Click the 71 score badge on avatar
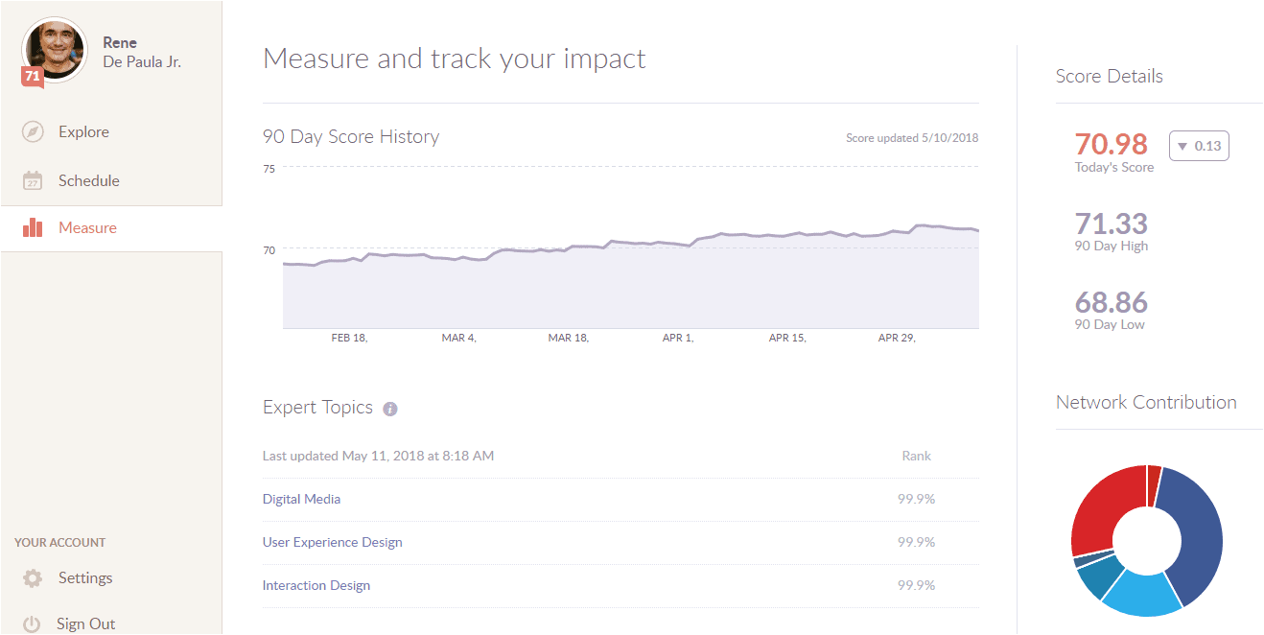This screenshot has height=635, width=1264. [32, 77]
